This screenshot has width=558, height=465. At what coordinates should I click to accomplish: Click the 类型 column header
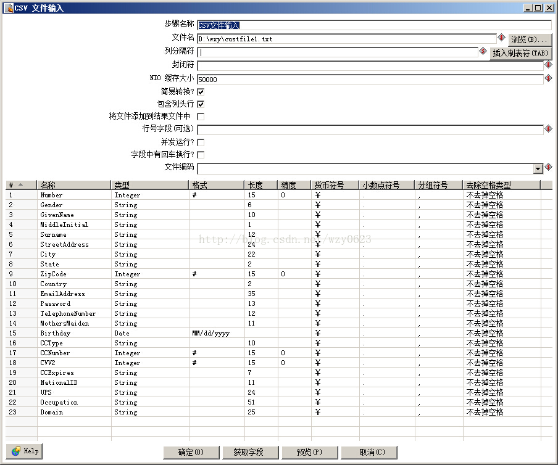(149, 185)
